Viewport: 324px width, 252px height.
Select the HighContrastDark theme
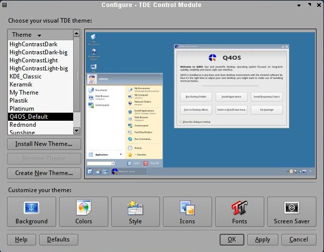click(41, 44)
